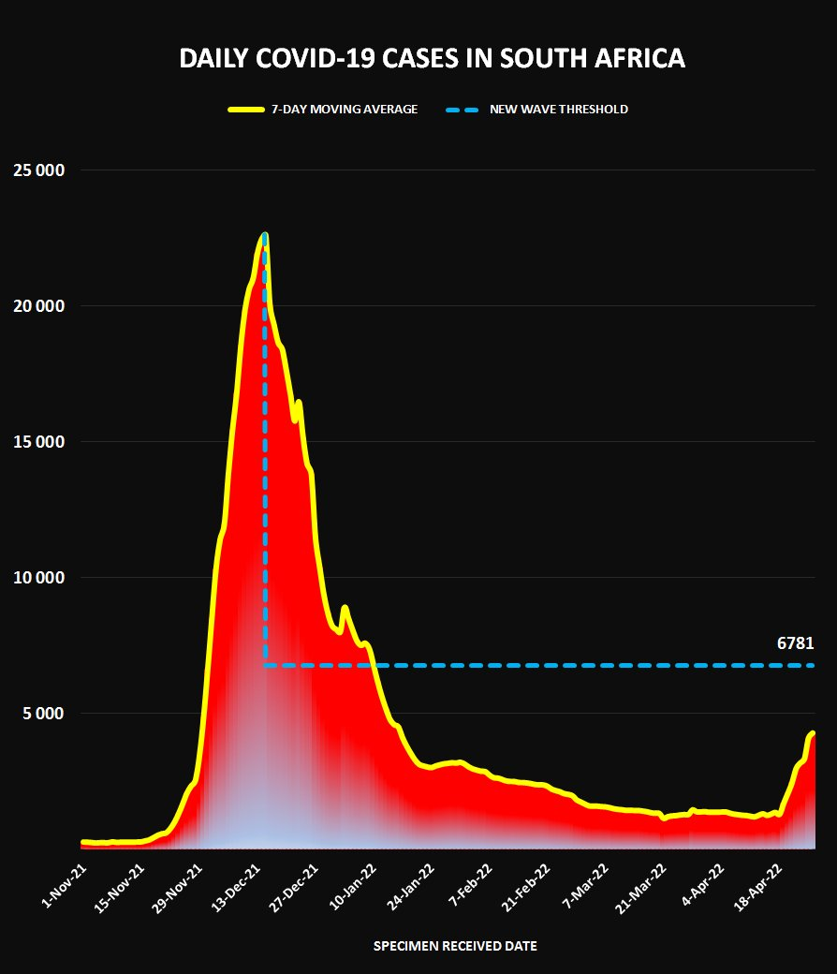This screenshot has height=974, width=837.
Task: Click the 7-DAY MOVING AVERAGE legend label
Action: pos(345,110)
